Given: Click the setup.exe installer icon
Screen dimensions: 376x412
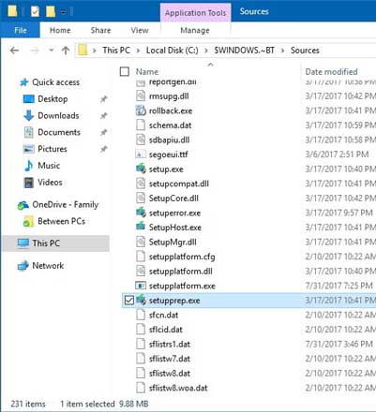Looking at the screenshot, I should coord(141,169).
